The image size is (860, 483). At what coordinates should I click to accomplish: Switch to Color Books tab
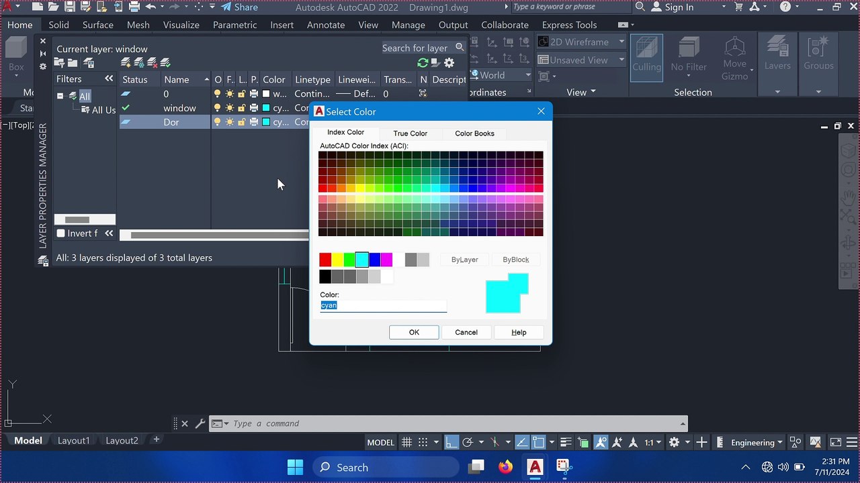pyautogui.click(x=474, y=133)
